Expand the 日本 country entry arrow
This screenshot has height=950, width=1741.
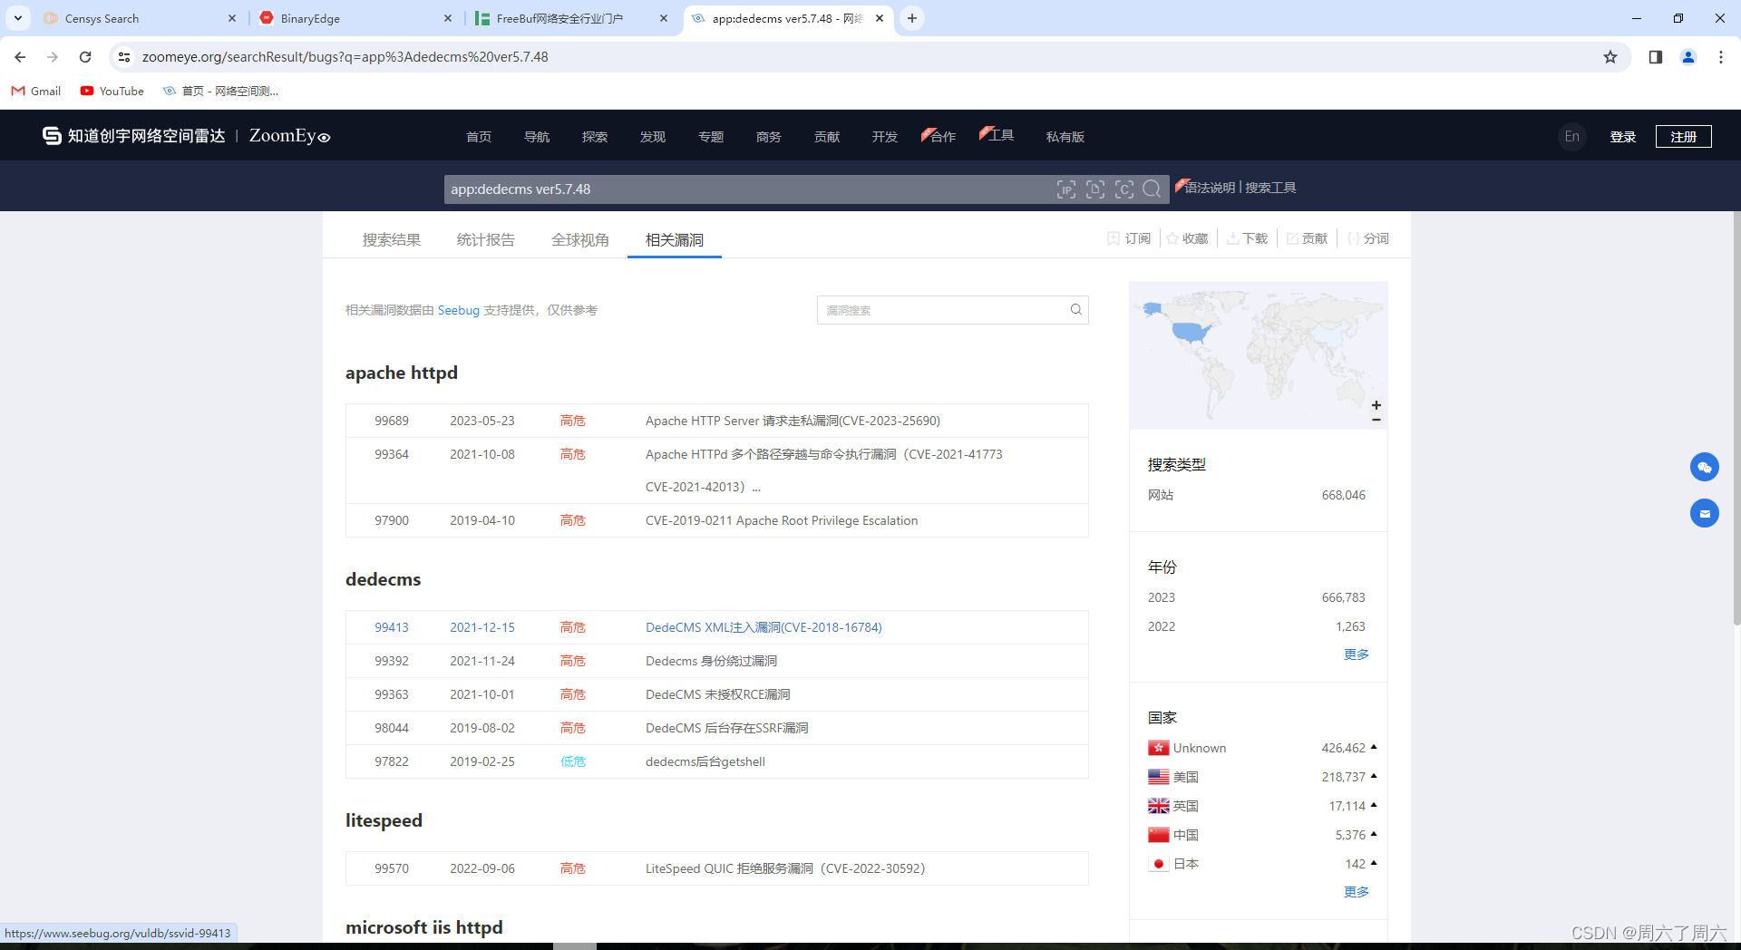tap(1374, 863)
